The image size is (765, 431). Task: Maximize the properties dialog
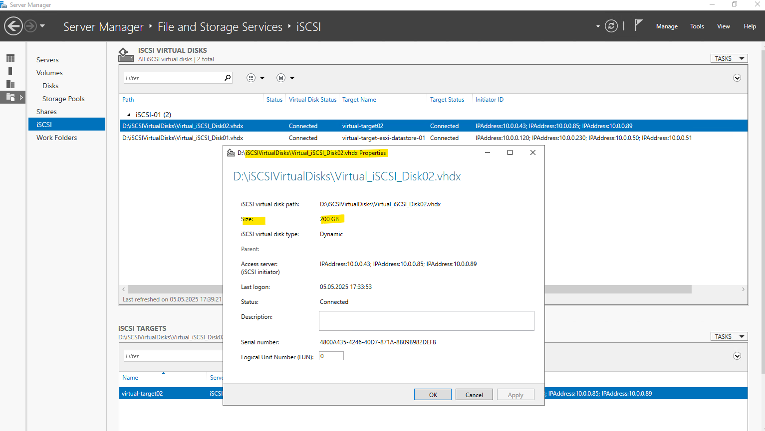pos(510,152)
